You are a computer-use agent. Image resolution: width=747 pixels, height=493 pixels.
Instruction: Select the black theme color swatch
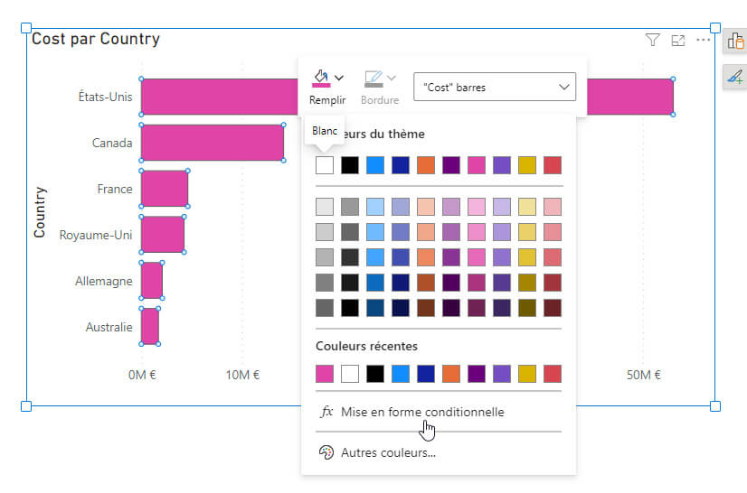(350, 165)
